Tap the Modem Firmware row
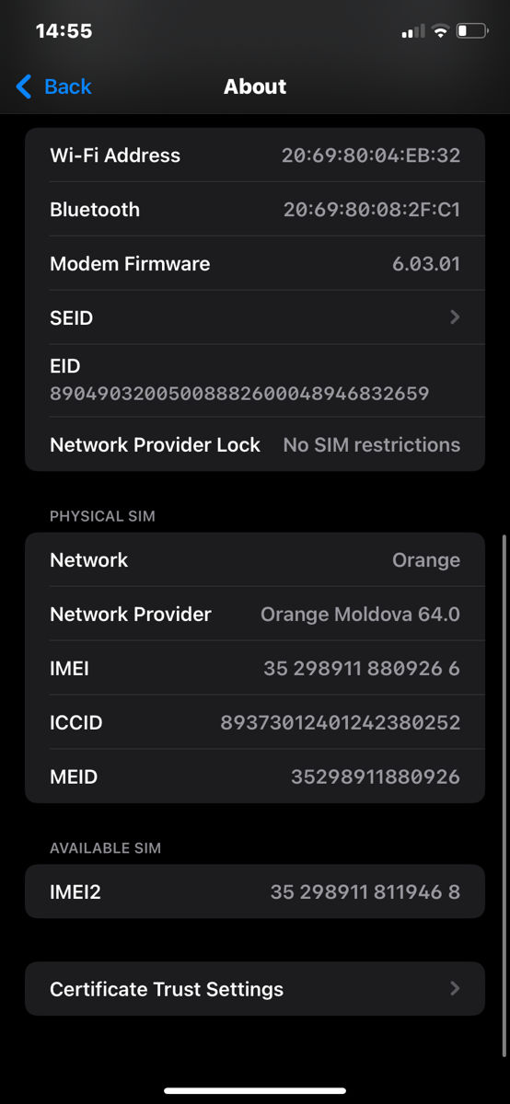The image size is (510, 1104). (x=255, y=263)
